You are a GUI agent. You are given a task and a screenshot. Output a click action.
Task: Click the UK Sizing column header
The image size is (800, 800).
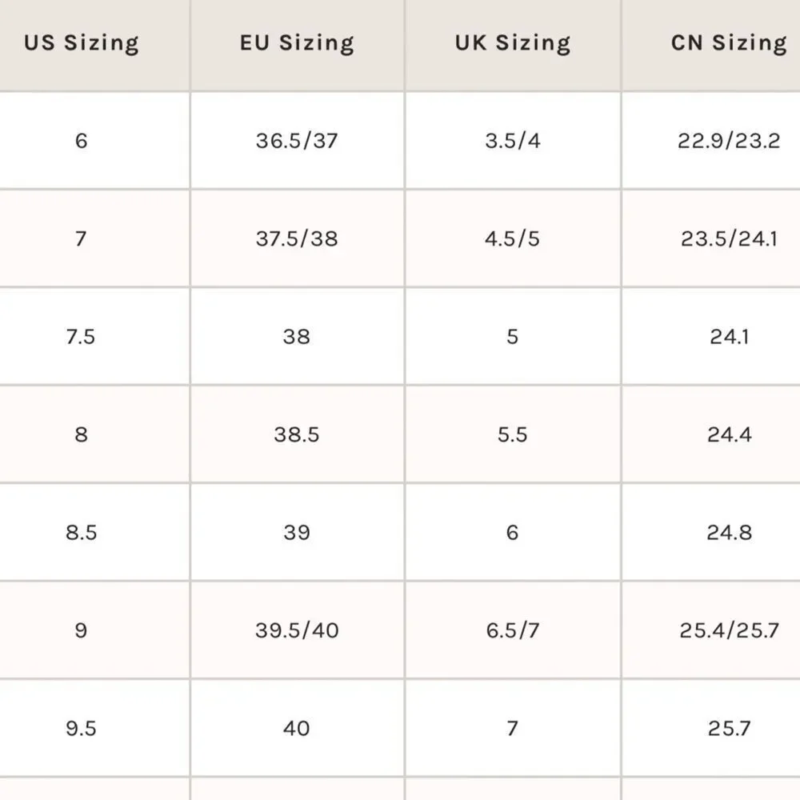point(513,43)
